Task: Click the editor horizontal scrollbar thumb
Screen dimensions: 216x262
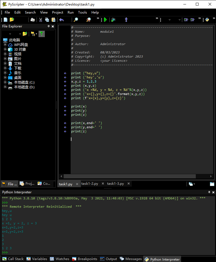Action: tap(130, 176)
